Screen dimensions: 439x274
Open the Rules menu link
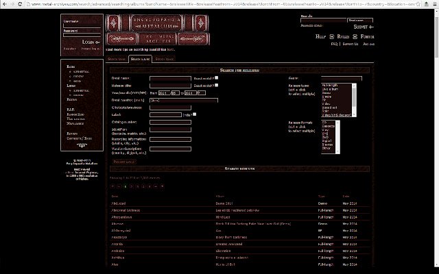pos(343,36)
